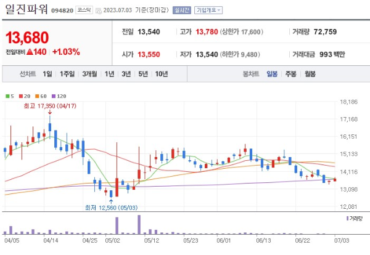Select the 1주일 line chart tab
Screen dimensions: 370x255
click(67, 74)
